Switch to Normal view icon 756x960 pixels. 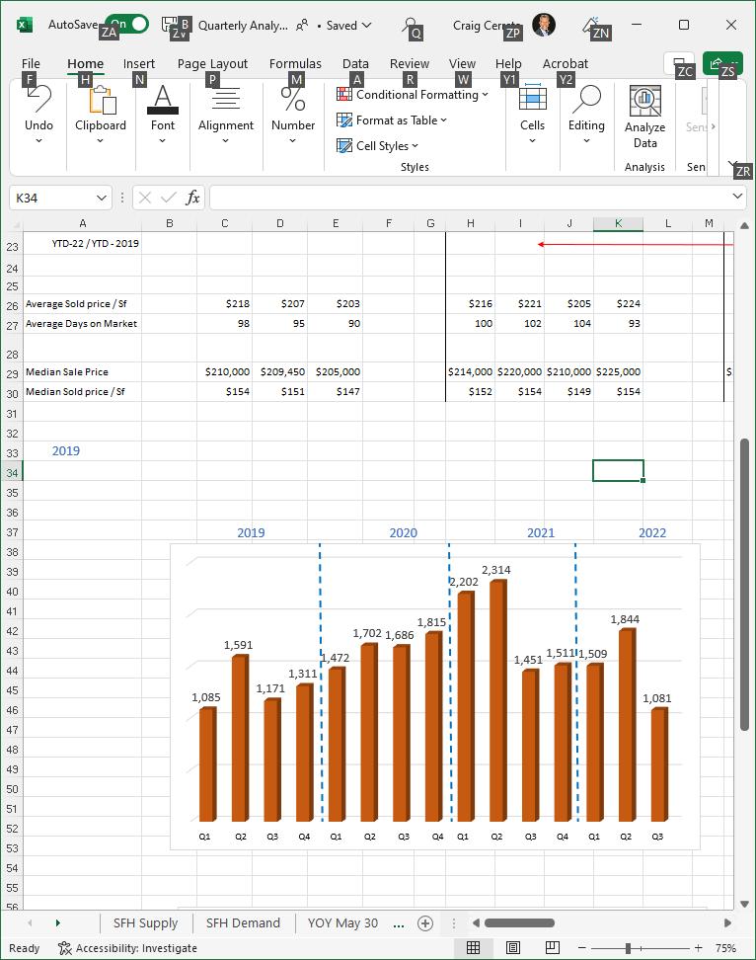(x=473, y=948)
